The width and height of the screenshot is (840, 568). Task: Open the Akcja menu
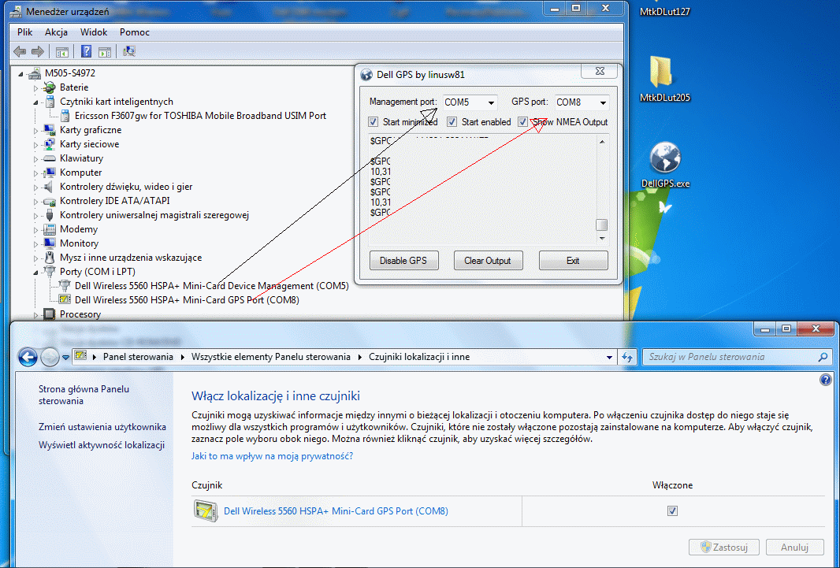point(56,32)
